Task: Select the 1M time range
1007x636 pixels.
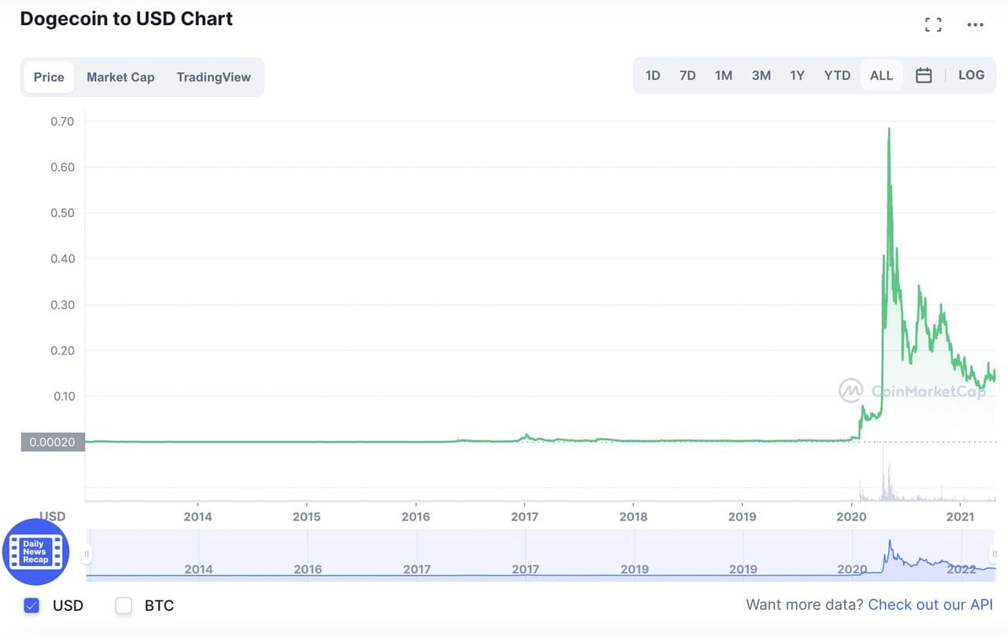Action: (x=723, y=75)
